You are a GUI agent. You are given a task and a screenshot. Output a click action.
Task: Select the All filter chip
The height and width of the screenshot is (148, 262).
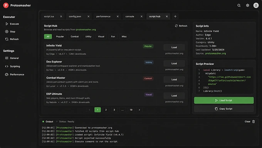click(48, 37)
